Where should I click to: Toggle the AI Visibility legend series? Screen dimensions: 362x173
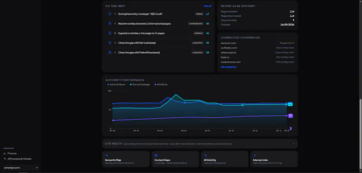click(x=161, y=85)
